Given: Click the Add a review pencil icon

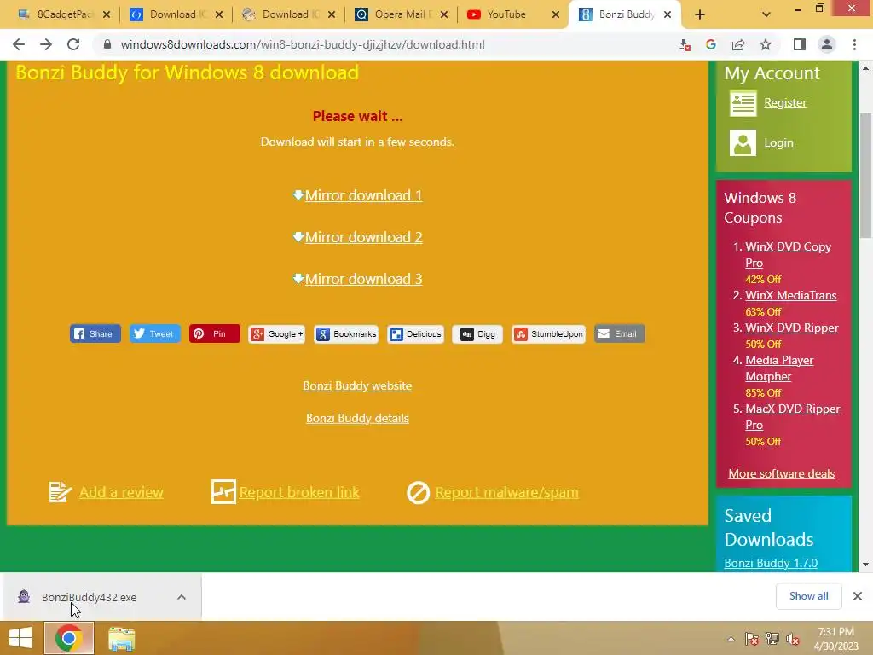Looking at the screenshot, I should [61, 492].
